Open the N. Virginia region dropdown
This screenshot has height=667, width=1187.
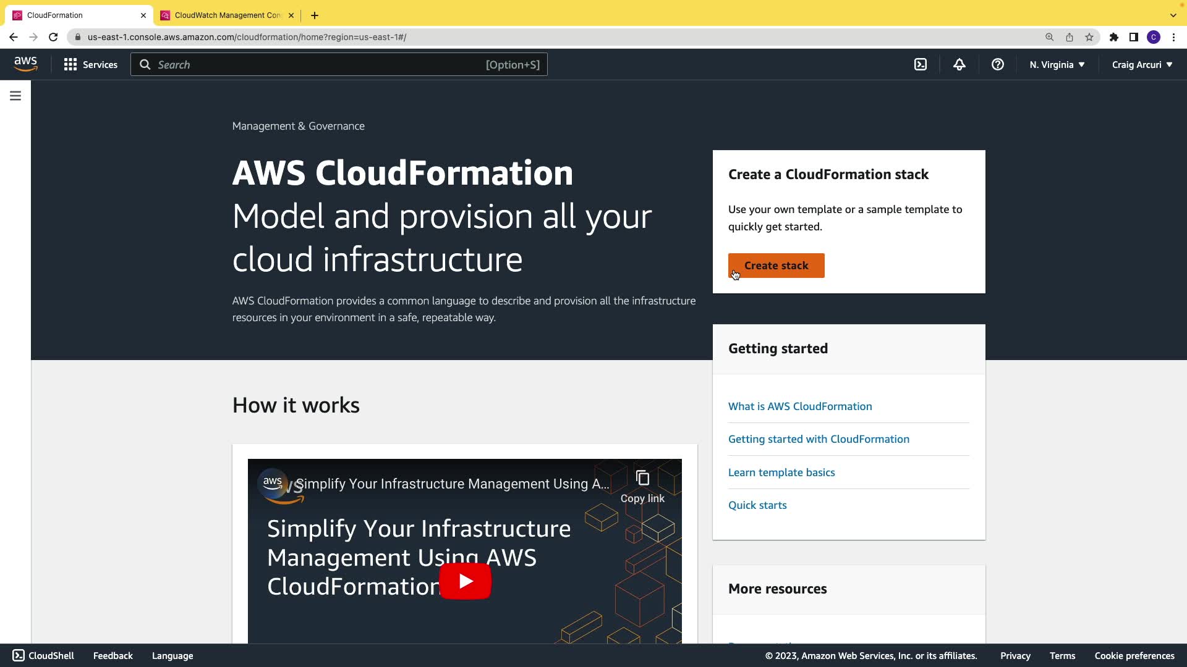[1057, 64]
